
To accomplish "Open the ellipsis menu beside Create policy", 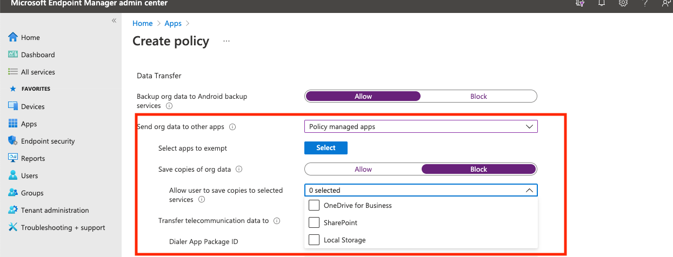I will (226, 41).
